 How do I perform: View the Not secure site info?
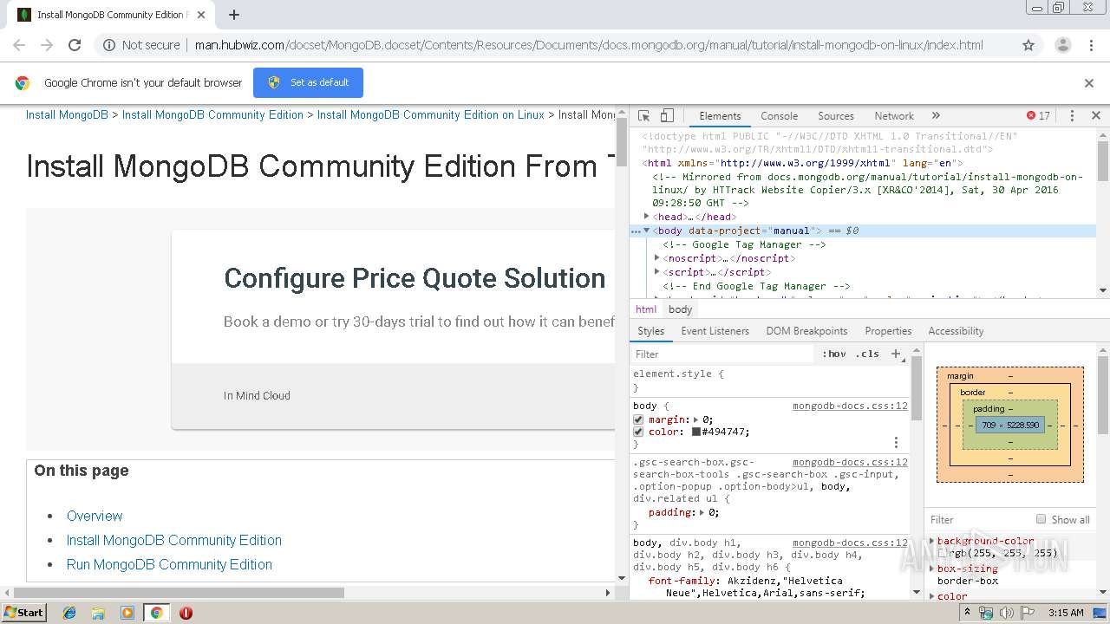click(x=141, y=45)
